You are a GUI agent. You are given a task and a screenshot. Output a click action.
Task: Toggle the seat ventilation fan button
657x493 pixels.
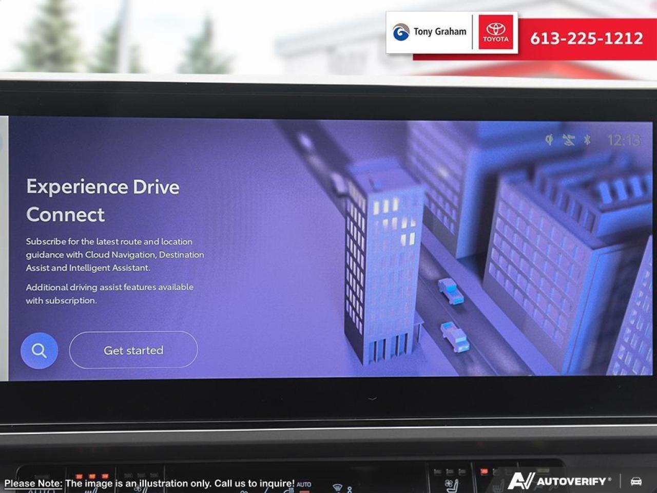pos(452,484)
